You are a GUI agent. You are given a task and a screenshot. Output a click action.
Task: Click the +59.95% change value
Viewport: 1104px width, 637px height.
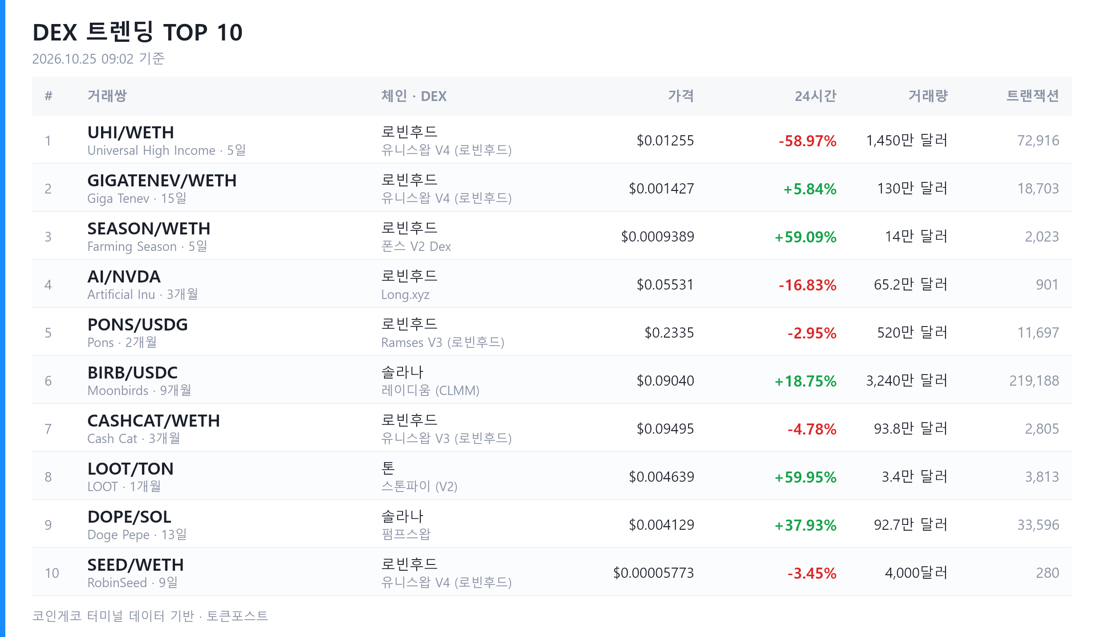[805, 477]
